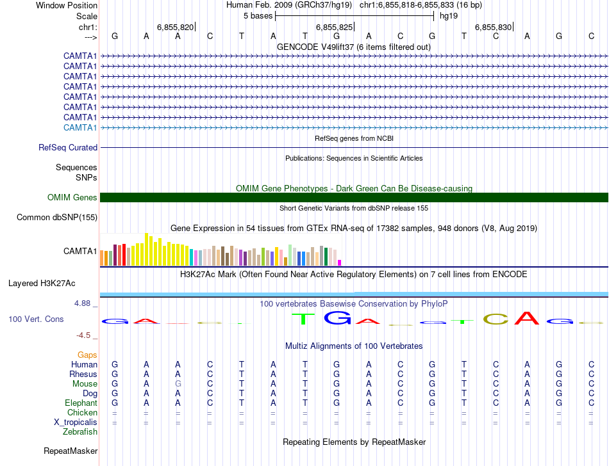Click the large red A in conservation logo

tap(526, 318)
